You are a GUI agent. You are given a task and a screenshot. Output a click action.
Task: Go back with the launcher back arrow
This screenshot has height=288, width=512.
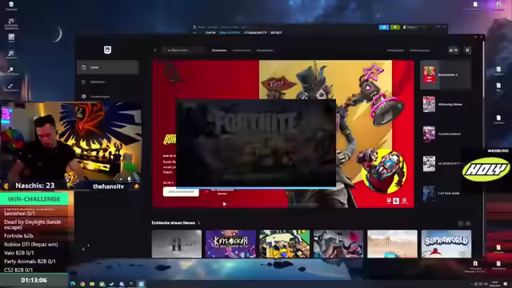155,50
